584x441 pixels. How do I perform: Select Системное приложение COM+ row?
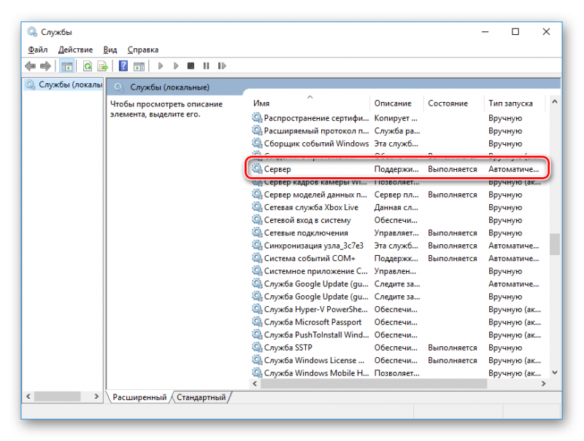[x=396, y=271]
